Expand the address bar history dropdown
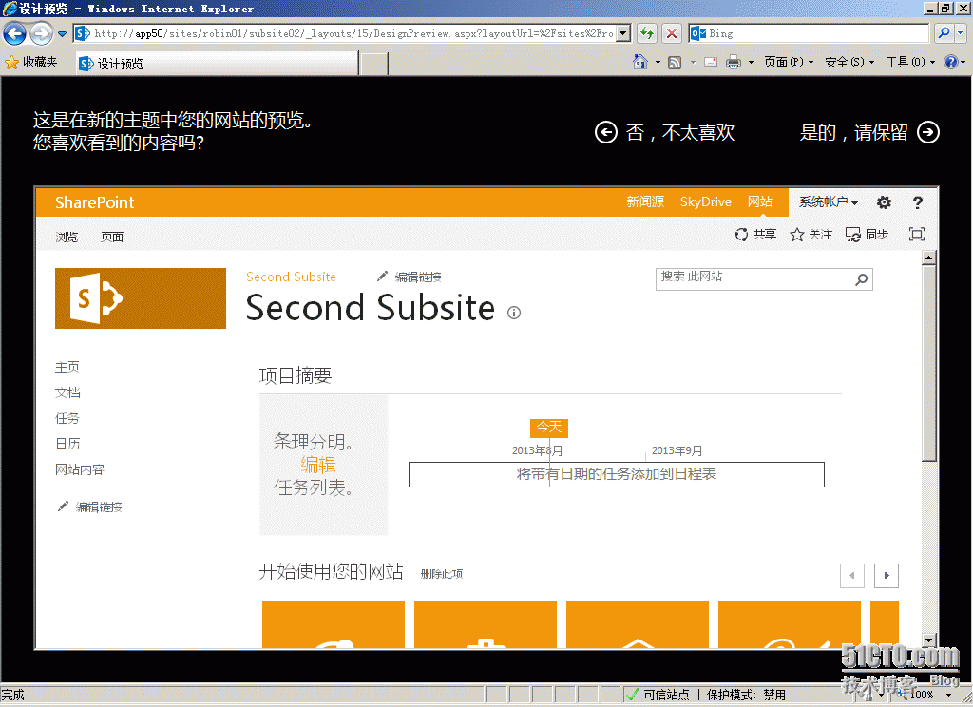Viewport: 973px width, 707px height. coord(624,33)
